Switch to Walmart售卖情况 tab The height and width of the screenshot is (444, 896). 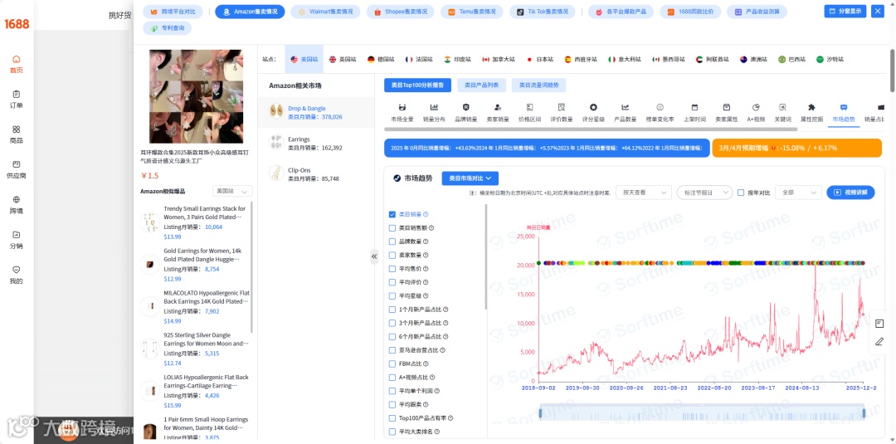(325, 12)
